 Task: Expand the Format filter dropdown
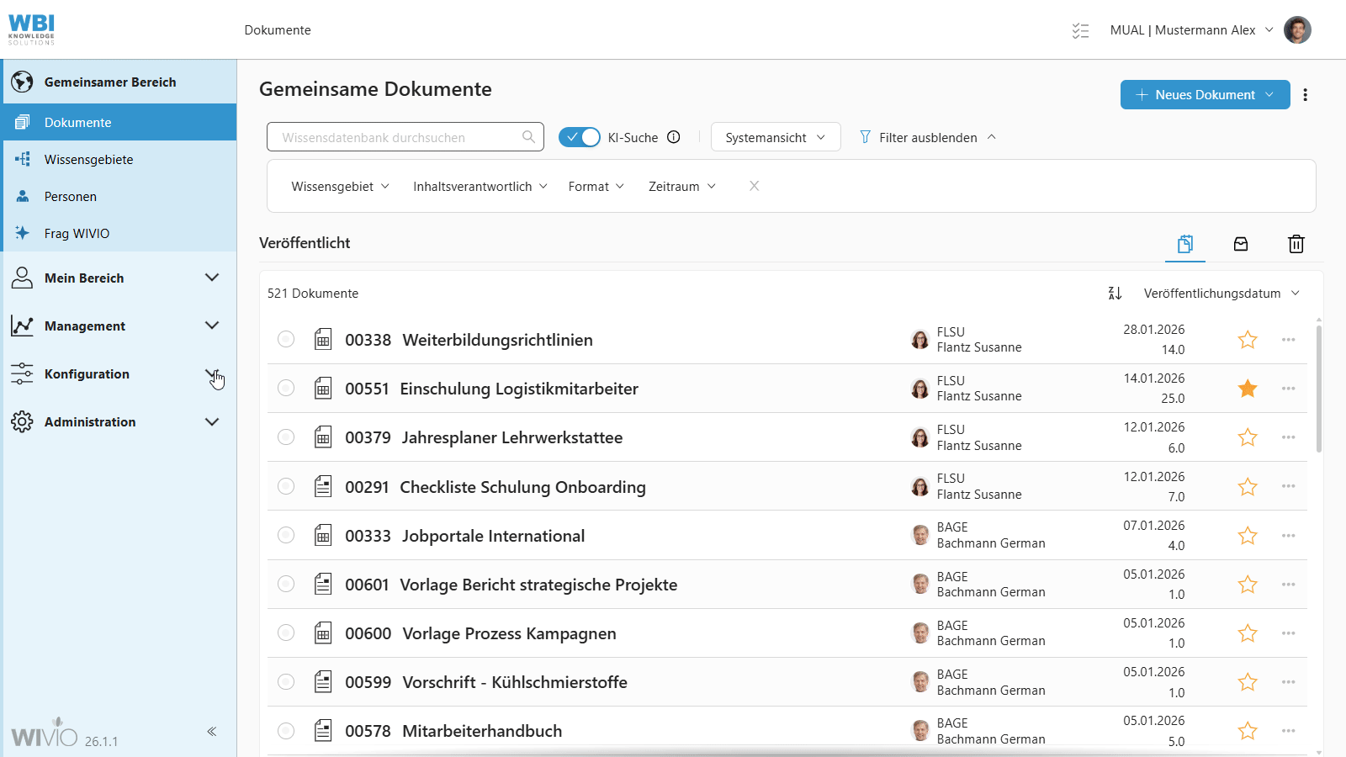pyautogui.click(x=596, y=186)
